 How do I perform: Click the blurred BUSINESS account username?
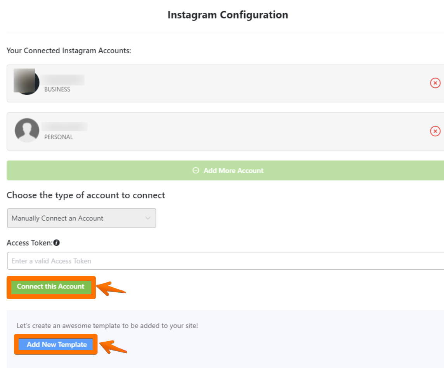tap(63, 80)
